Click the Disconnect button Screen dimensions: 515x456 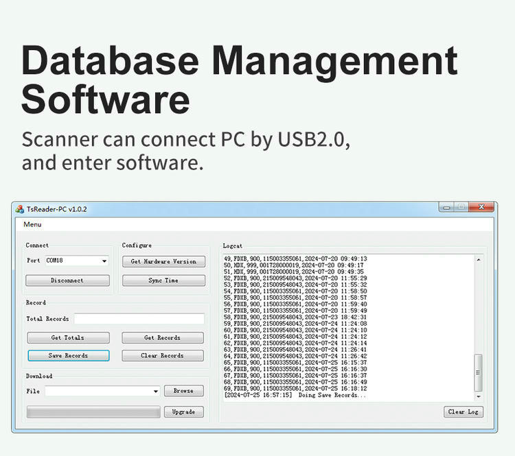pyautogui.click(x=67, y=280)
